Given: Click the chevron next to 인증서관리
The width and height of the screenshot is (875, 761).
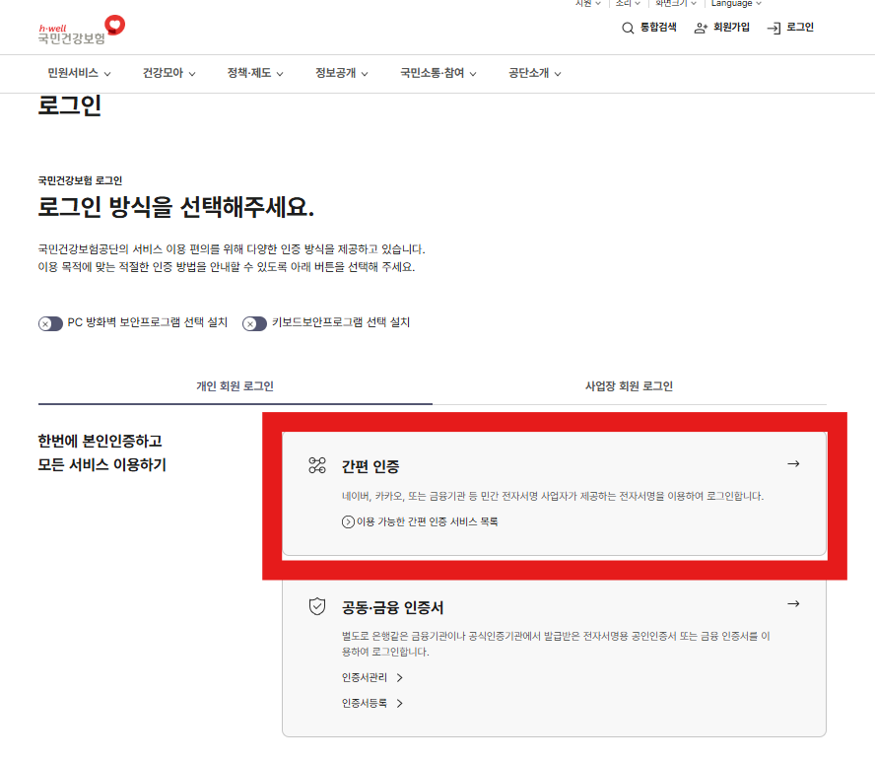Looking at the screenshot, I should (399, 678).
